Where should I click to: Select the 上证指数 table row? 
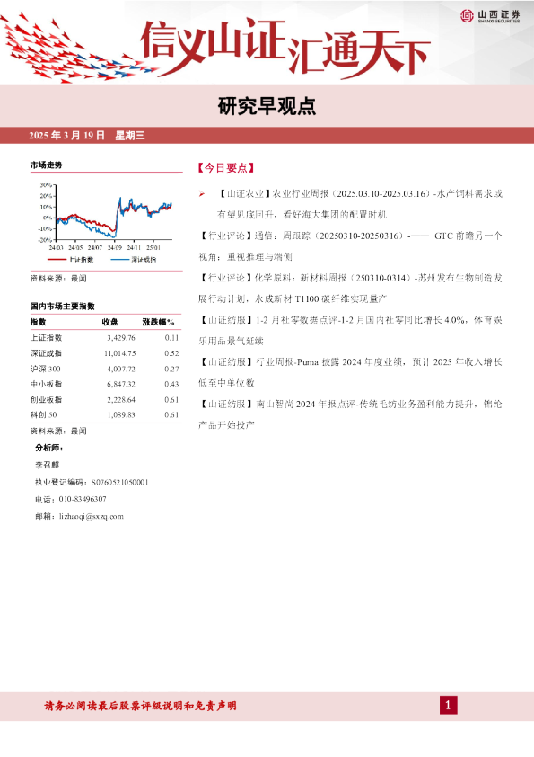pos(105,338)
